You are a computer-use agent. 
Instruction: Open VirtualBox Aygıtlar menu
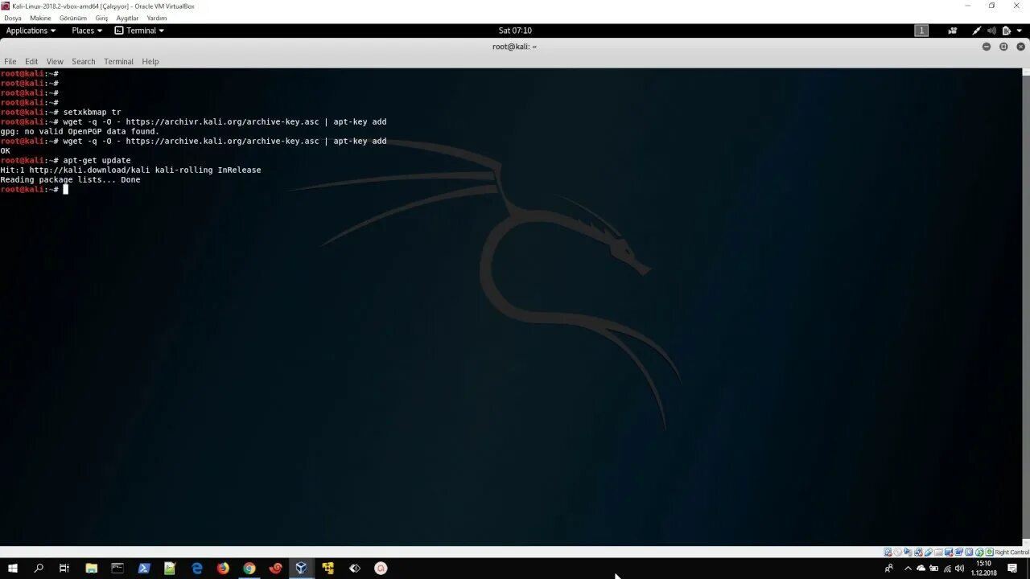(x=127, y=18)
